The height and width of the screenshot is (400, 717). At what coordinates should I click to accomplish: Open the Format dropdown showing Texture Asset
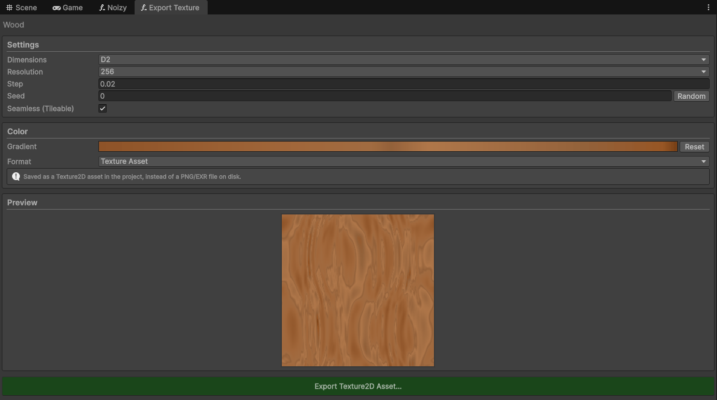404,161
